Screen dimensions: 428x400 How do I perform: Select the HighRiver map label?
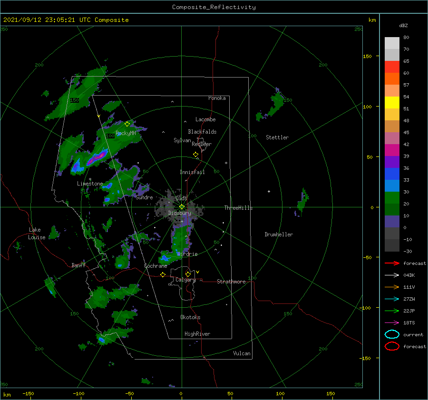pyautogui.click(x=197, y=334)
